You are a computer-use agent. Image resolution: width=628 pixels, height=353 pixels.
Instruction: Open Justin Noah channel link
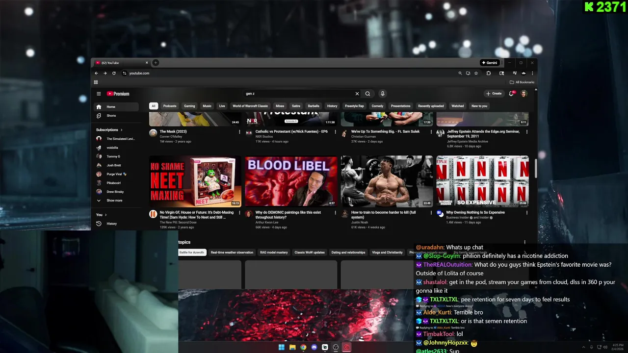coord(360,223)
